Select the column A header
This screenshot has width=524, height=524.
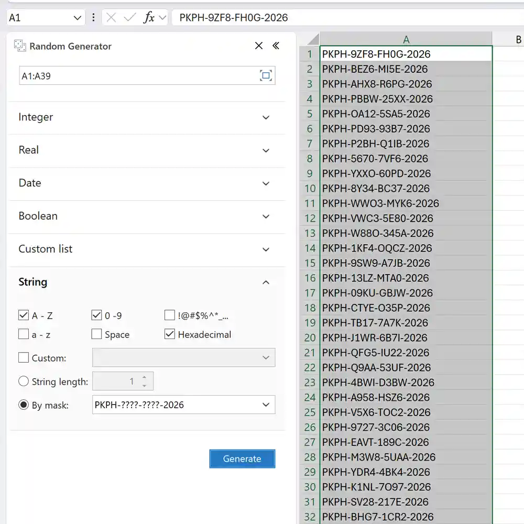(406, 40)
